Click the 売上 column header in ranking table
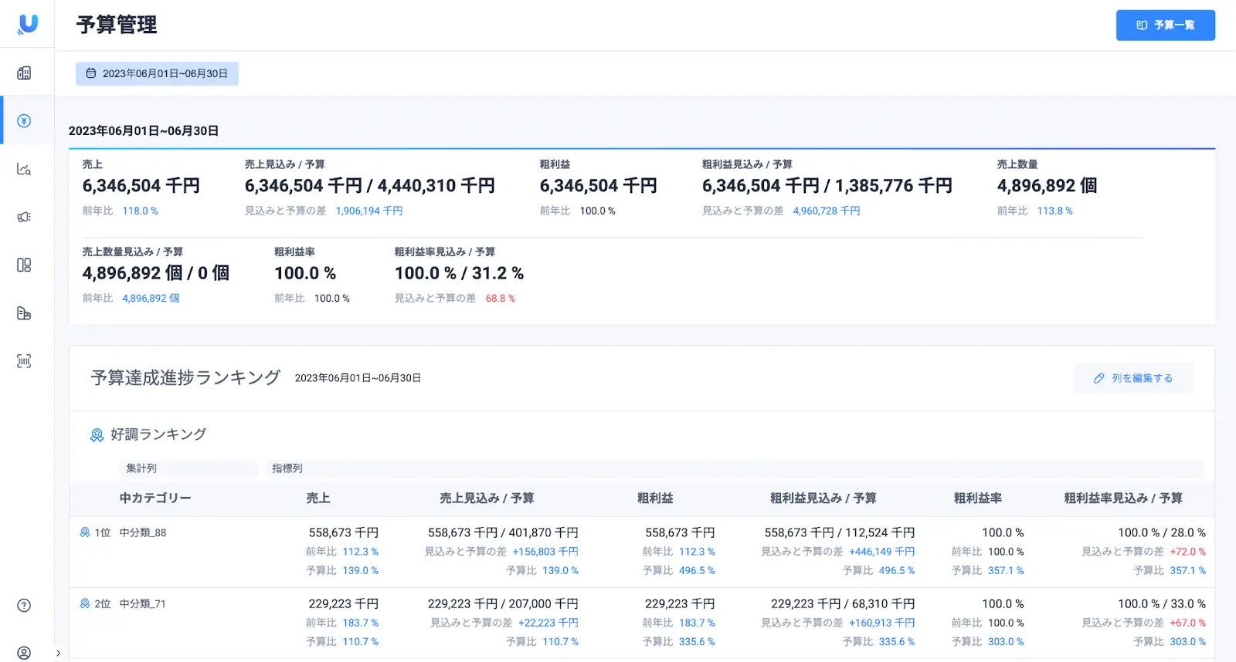This screenshot has width=1236, height=662. tap(318, 498)
